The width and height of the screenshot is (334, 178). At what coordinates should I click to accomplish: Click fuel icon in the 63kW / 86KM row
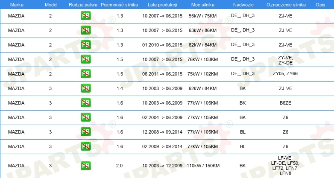pyautogui.click(x=85, y=30)
